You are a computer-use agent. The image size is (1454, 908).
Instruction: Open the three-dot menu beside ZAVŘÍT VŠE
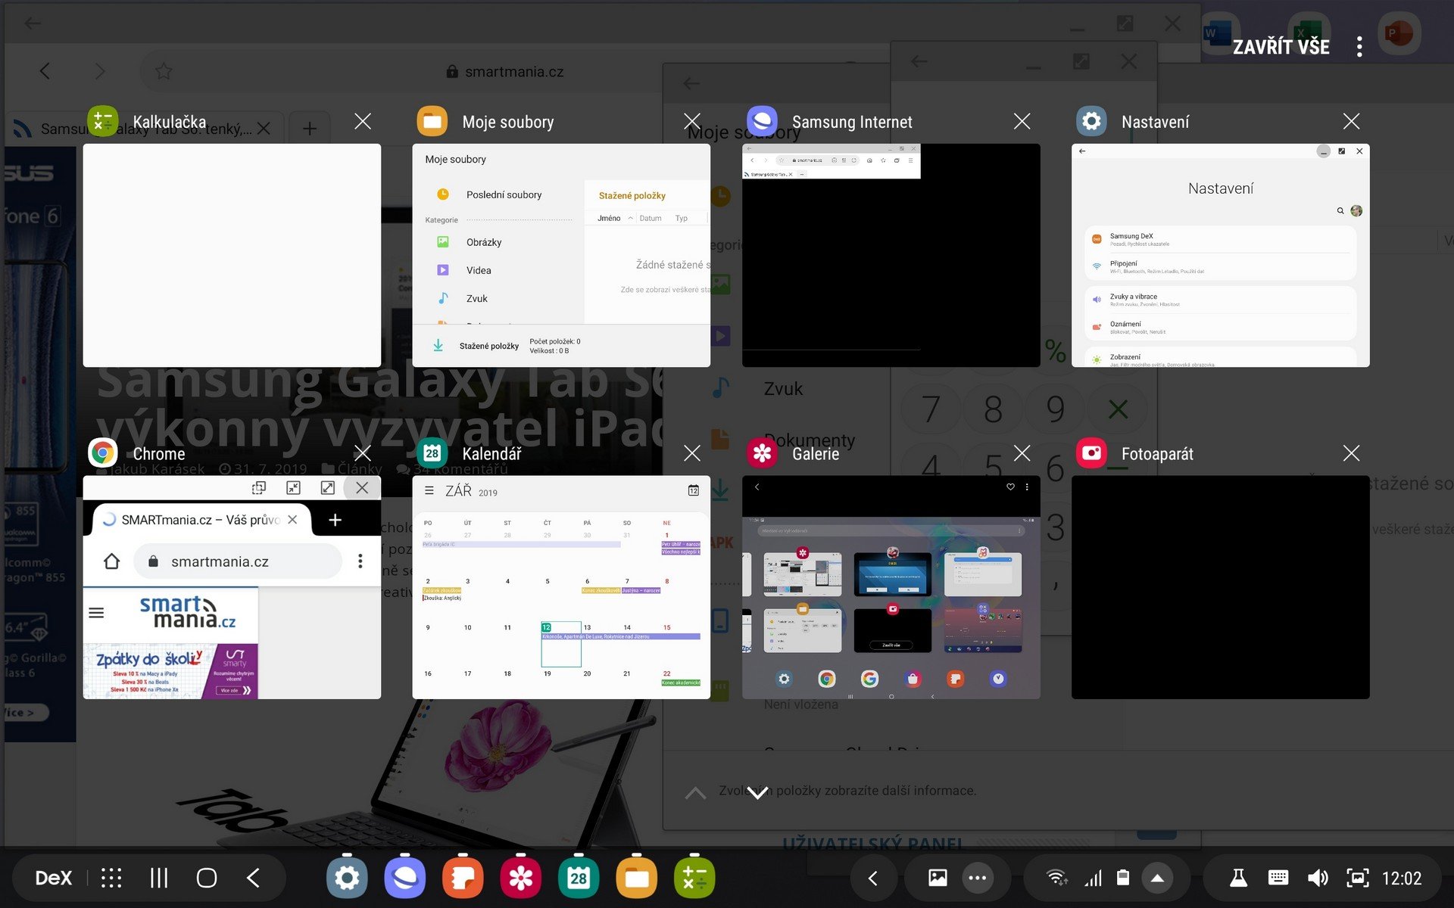[1359, 47]
